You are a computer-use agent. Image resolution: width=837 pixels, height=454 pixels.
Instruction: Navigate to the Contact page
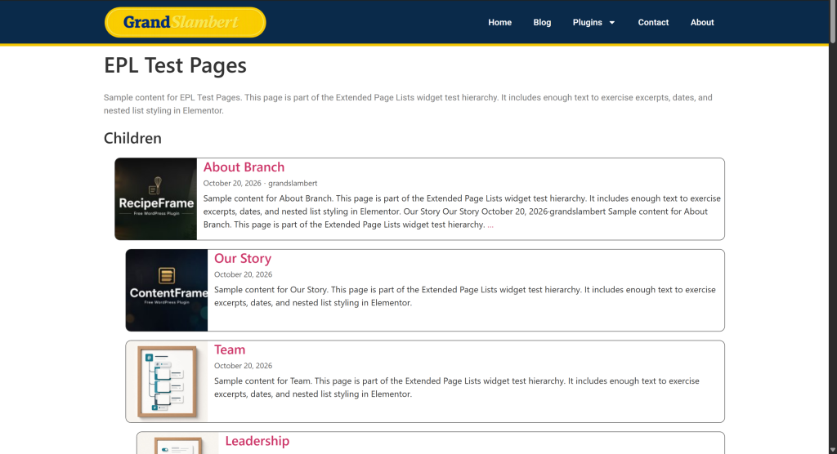click(x=653, y=22)
